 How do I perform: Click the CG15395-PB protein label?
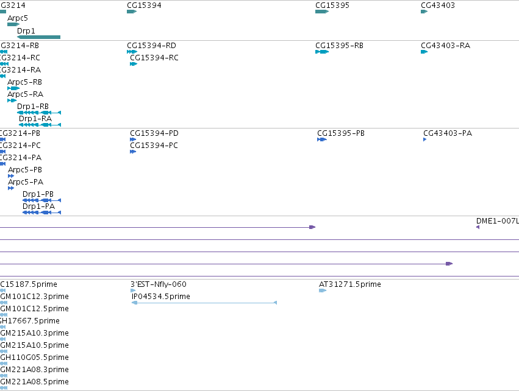click(x=341, y=133)
